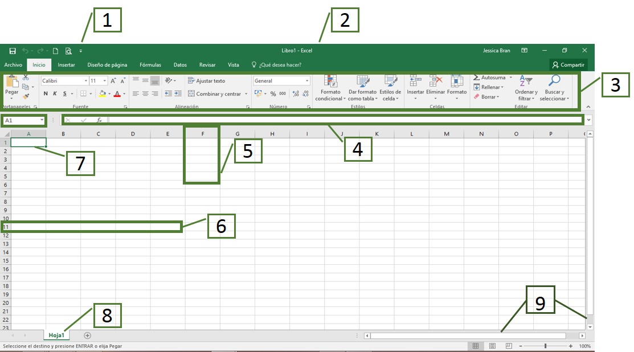Click the yellow fill color bucket
The width and height of the screenshot is (634, 352).
tap(103, 94)
